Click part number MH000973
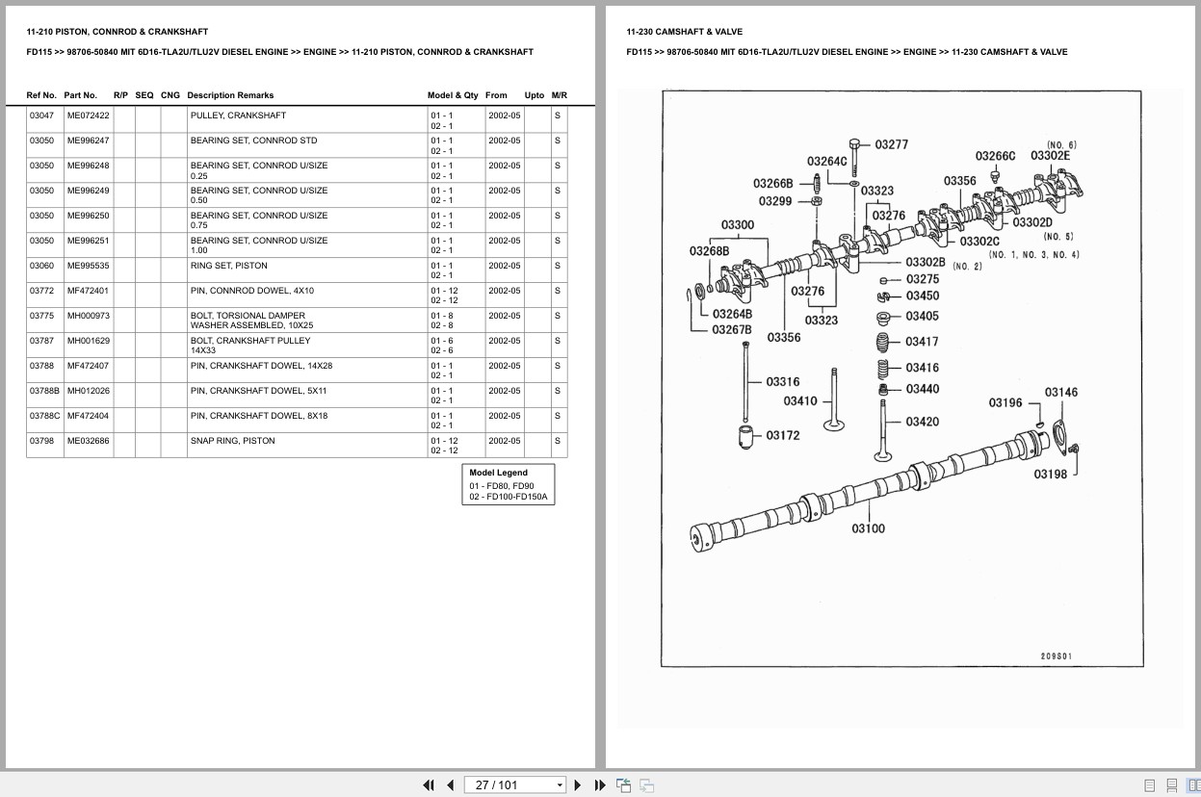 click(x=89, y=316)
